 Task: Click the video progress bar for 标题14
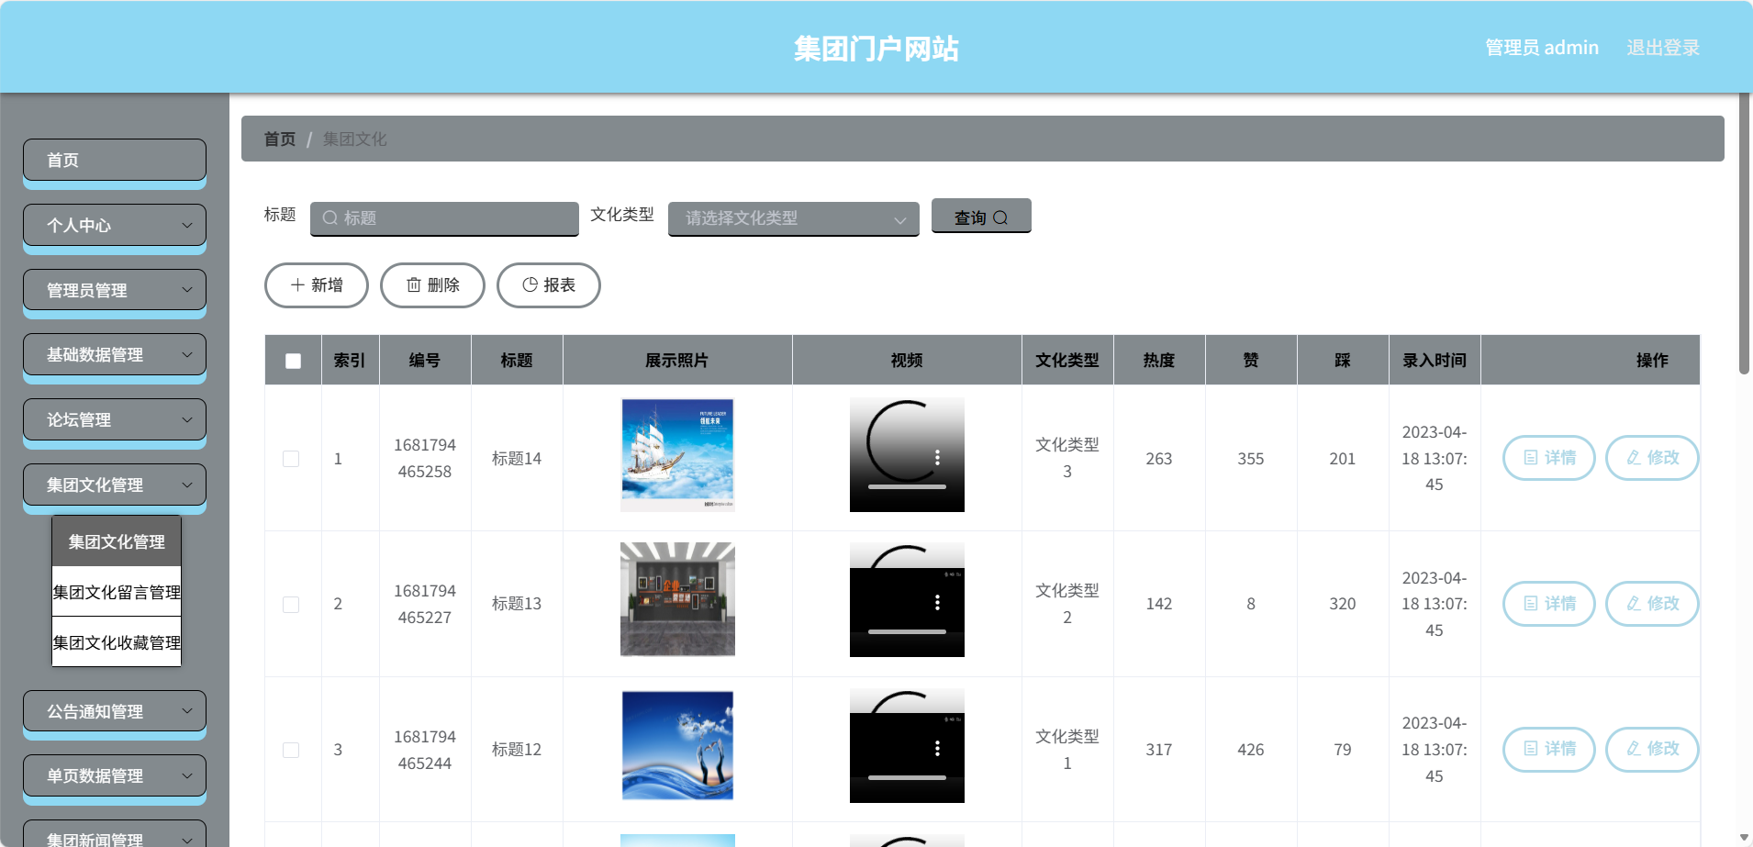point(907,486)
